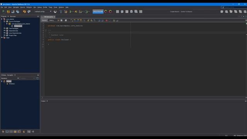
Task: Click the Clean and Build Project icon
Action: click(x=66, y=12)
